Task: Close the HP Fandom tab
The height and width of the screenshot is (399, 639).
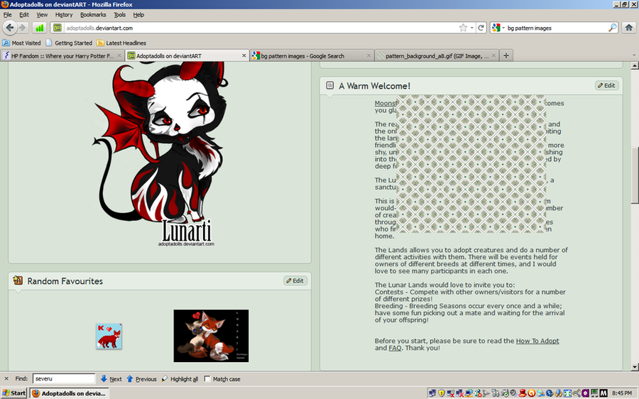Action: 119,56
